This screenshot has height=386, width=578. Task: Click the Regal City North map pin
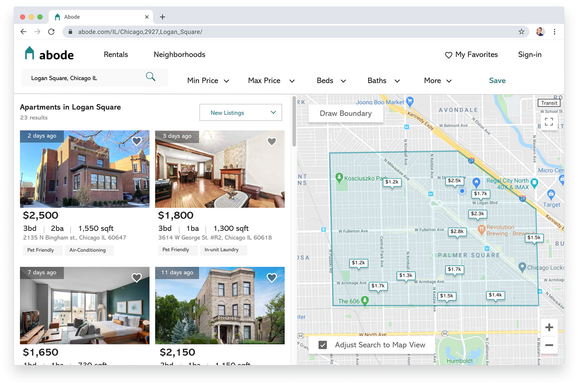tap(534, 183)
